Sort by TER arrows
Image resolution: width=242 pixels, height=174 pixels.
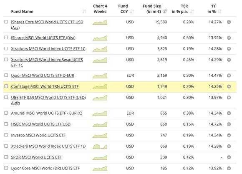[x=192, y=11]
